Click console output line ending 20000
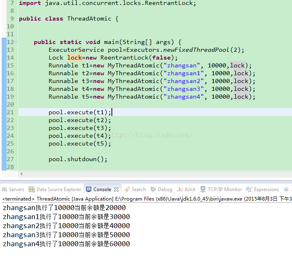The image size is (292, 261). pyautogui.click(x=64, y=208)
